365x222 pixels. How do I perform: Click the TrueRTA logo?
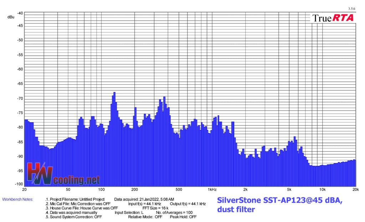point(333,18)
